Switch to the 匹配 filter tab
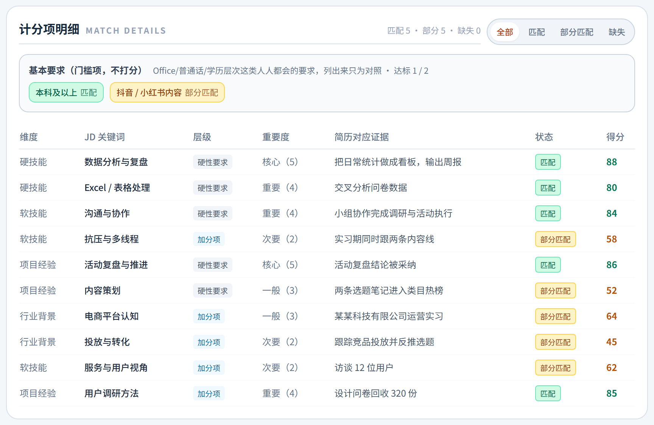This screenshot has height=425, width=654. (537, 32)
